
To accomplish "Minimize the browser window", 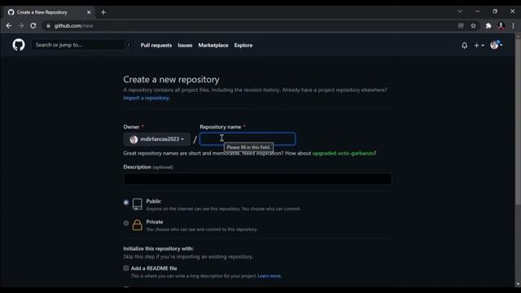I will (478, 11).
